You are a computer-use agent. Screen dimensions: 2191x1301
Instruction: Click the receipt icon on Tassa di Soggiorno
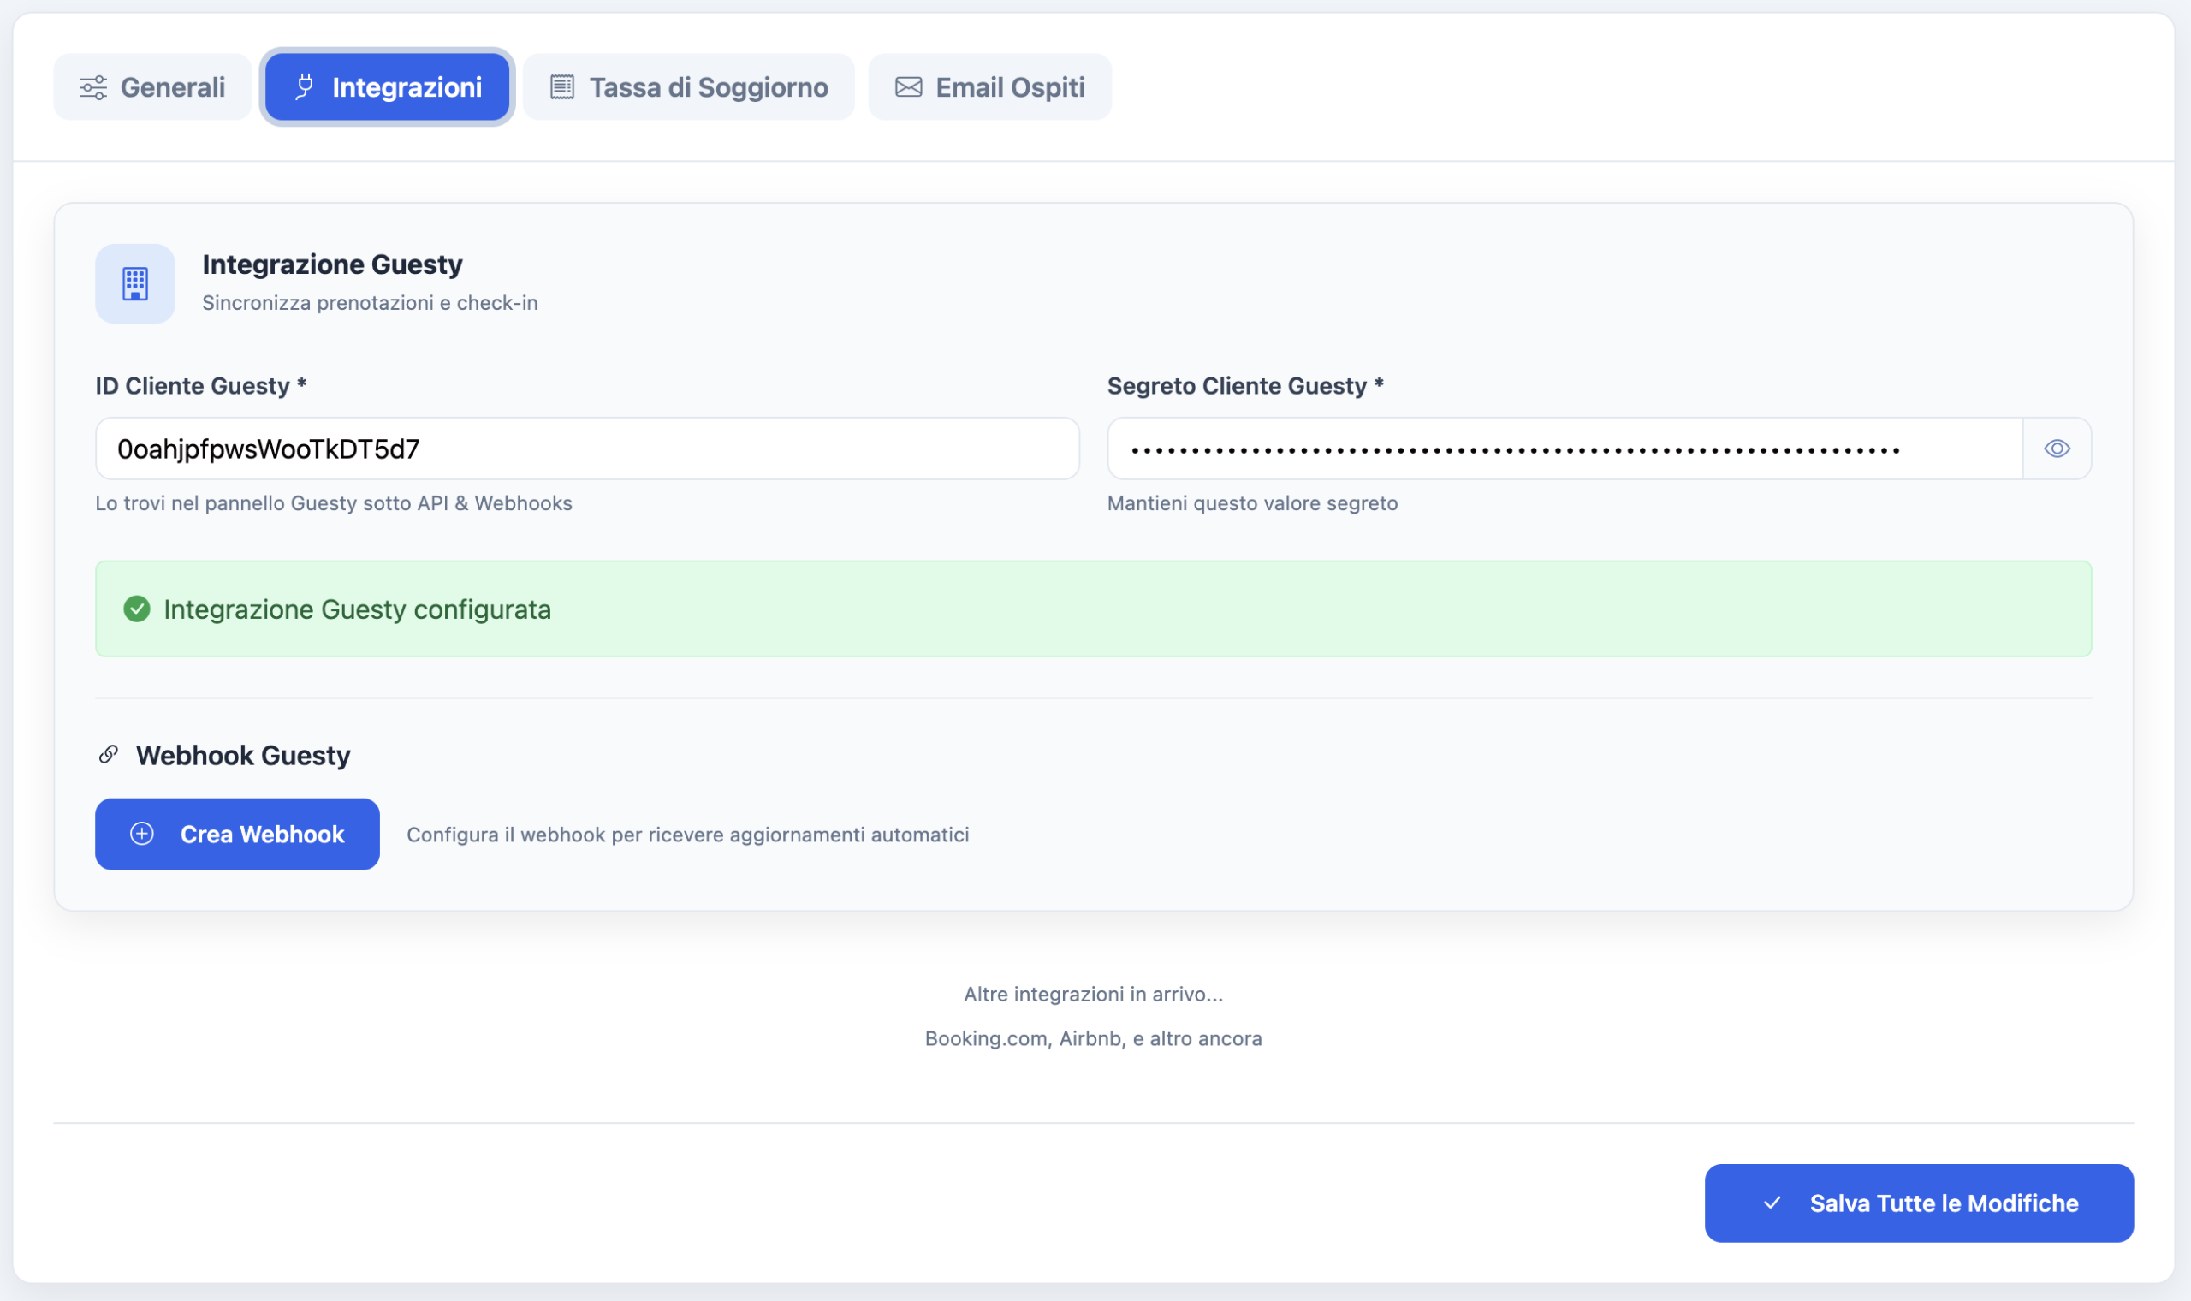(561, 86)
